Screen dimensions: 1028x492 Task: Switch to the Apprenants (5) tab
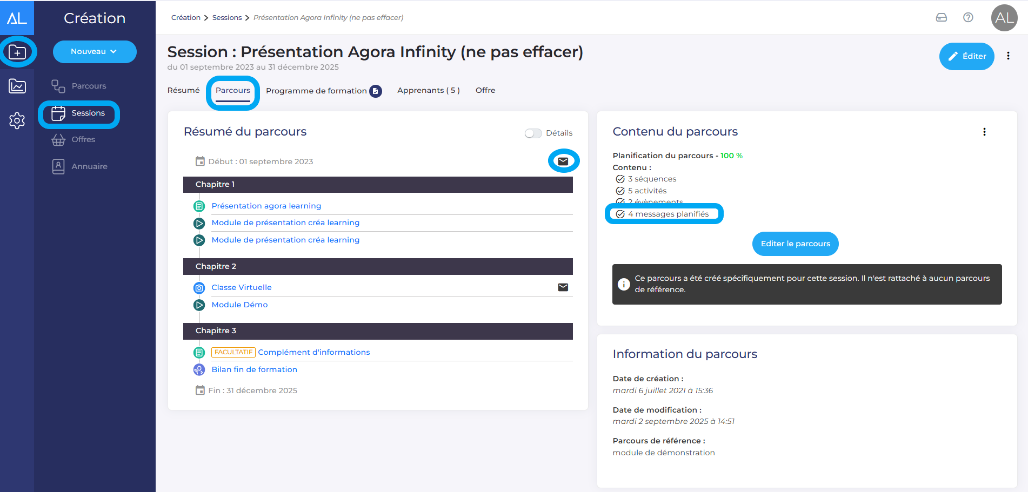click(428, 90)
